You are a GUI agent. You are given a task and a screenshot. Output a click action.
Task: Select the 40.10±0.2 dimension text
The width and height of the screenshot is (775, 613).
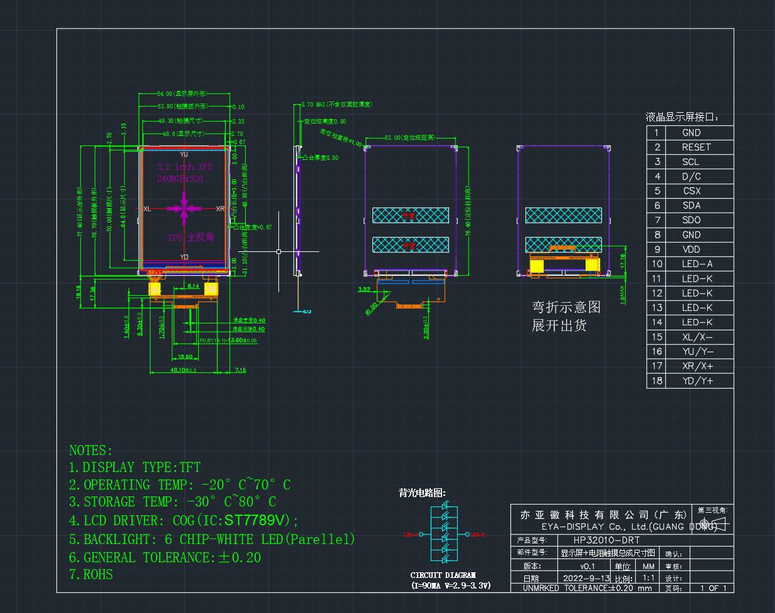[184, 370]
